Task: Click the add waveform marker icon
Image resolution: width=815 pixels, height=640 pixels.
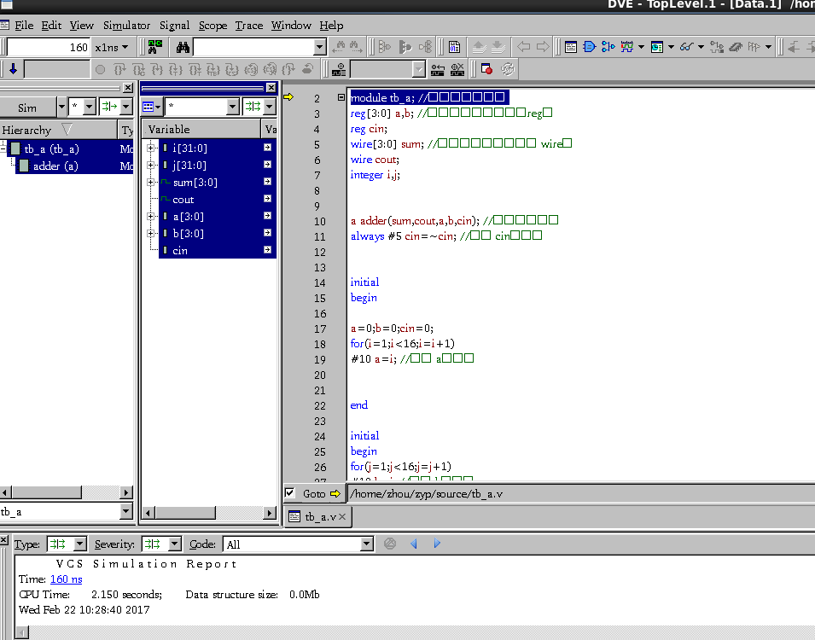Action: 339,69
